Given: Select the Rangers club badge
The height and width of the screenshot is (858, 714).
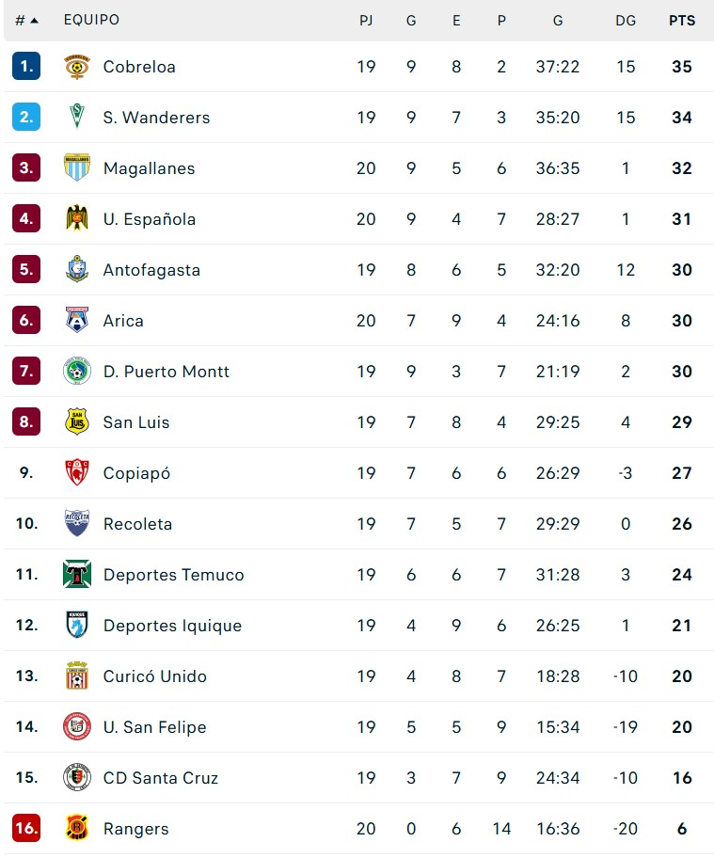Looking at the screenshot, I should tap(77, 828).
